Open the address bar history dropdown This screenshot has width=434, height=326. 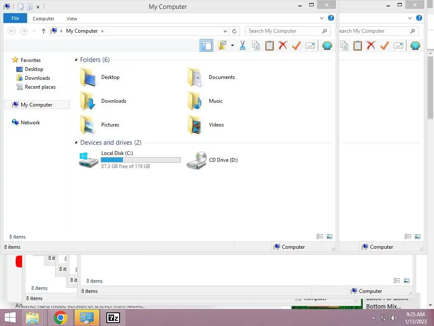click(x=225, y=31)
